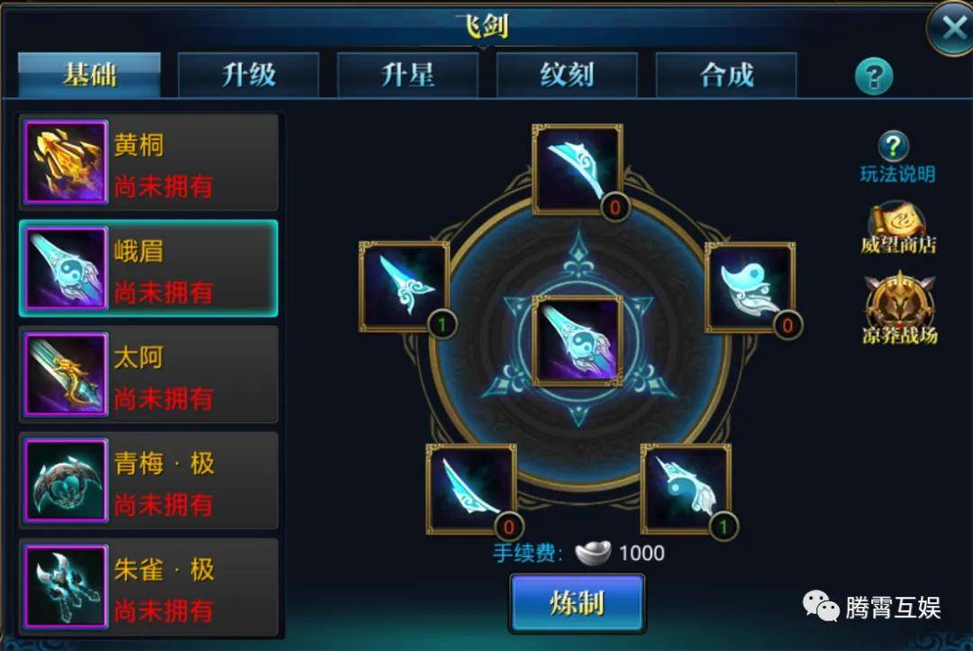The image size is (973, 651).
Task: Choose 青梅·极 from the list
Action: [149, 481]
